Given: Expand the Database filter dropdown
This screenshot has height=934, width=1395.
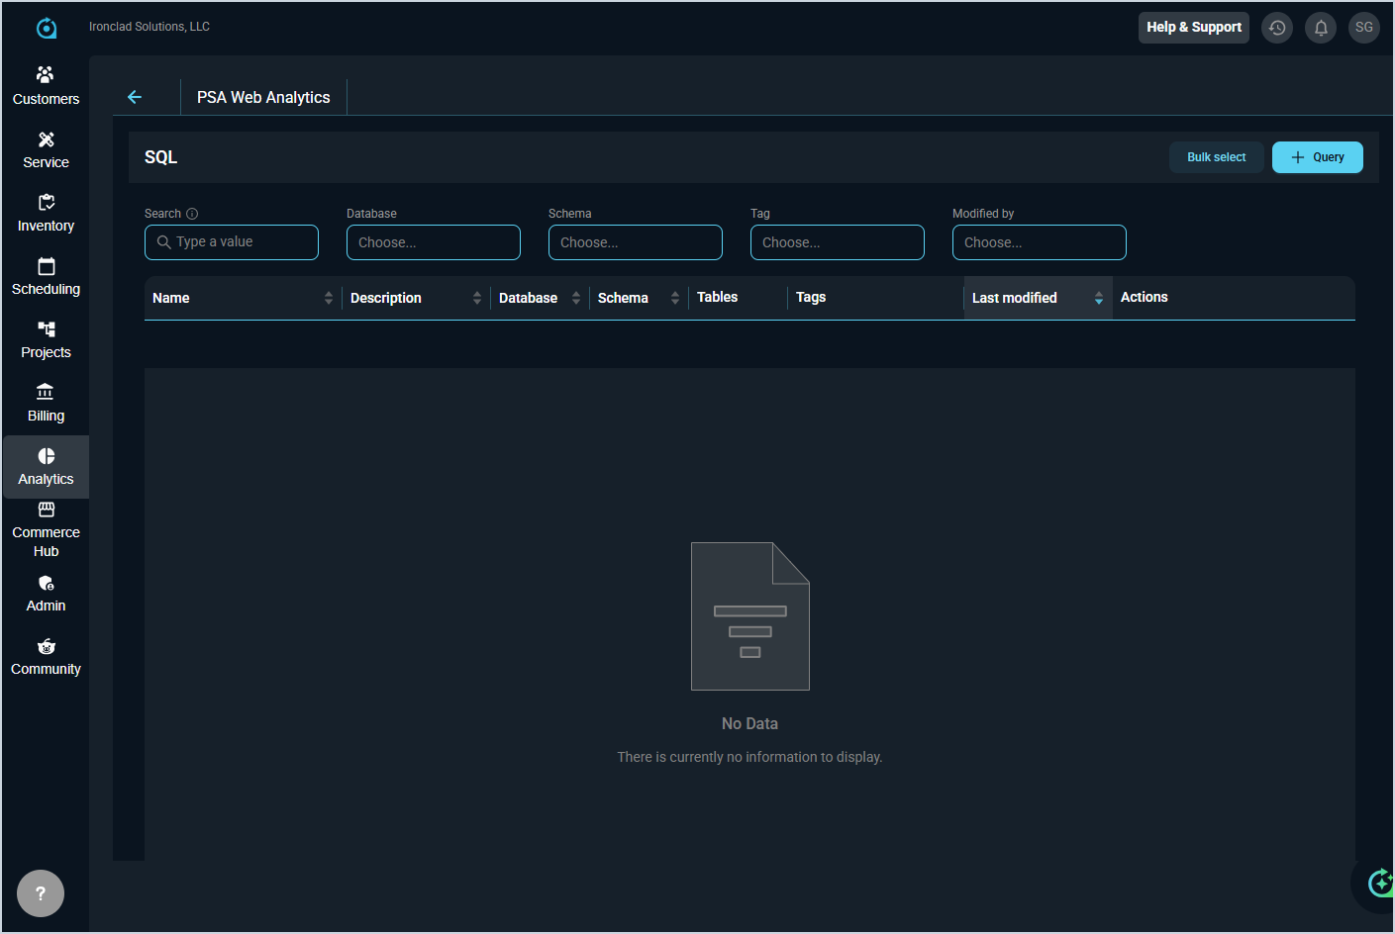Looking at the screenshot, I should (433, 242).
